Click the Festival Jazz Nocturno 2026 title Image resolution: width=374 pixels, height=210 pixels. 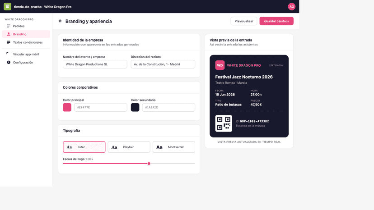[244, 77]
